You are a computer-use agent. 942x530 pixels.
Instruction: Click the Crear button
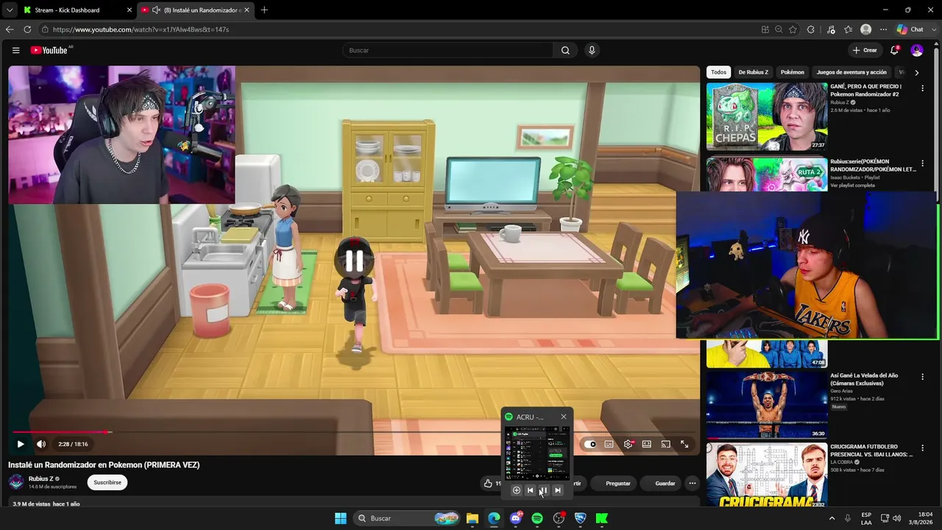865,50
